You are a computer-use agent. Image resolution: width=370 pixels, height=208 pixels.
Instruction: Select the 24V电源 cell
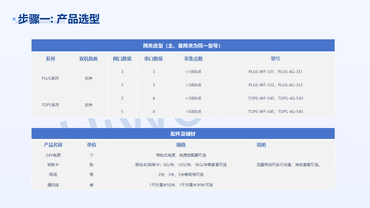tap(53, 155)
